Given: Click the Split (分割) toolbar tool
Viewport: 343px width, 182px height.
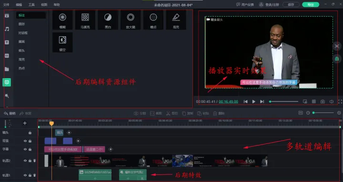Looking at the screenshot, I should (140, 113).
